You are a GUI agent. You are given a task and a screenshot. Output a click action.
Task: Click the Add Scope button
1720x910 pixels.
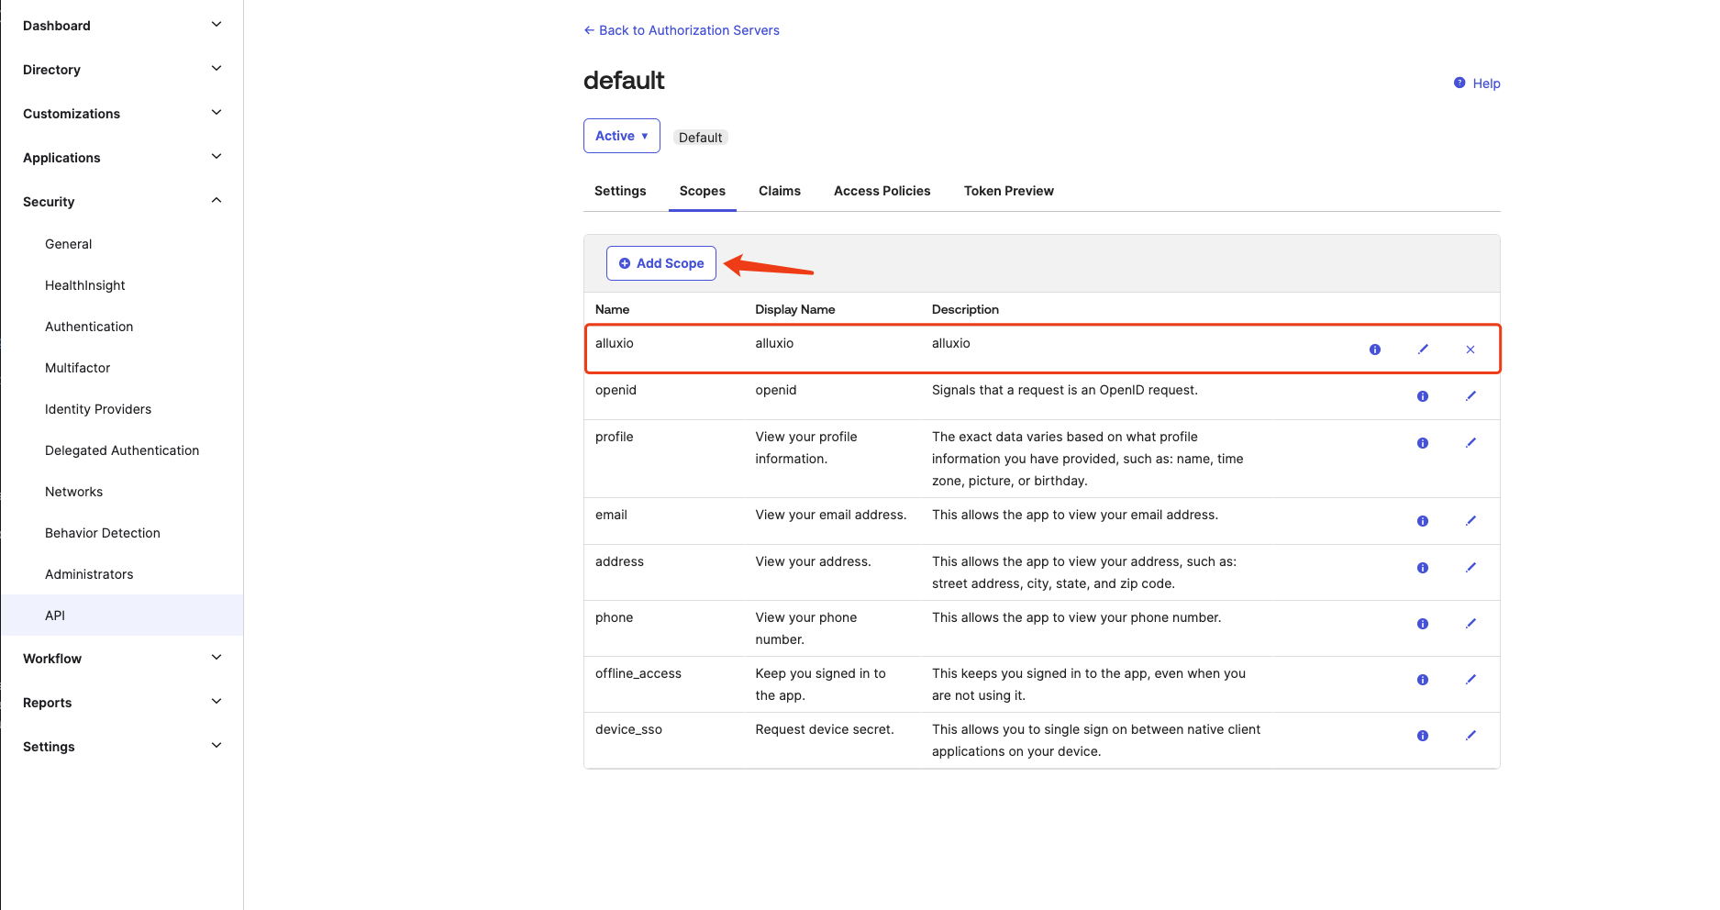(x=660, y=263)
